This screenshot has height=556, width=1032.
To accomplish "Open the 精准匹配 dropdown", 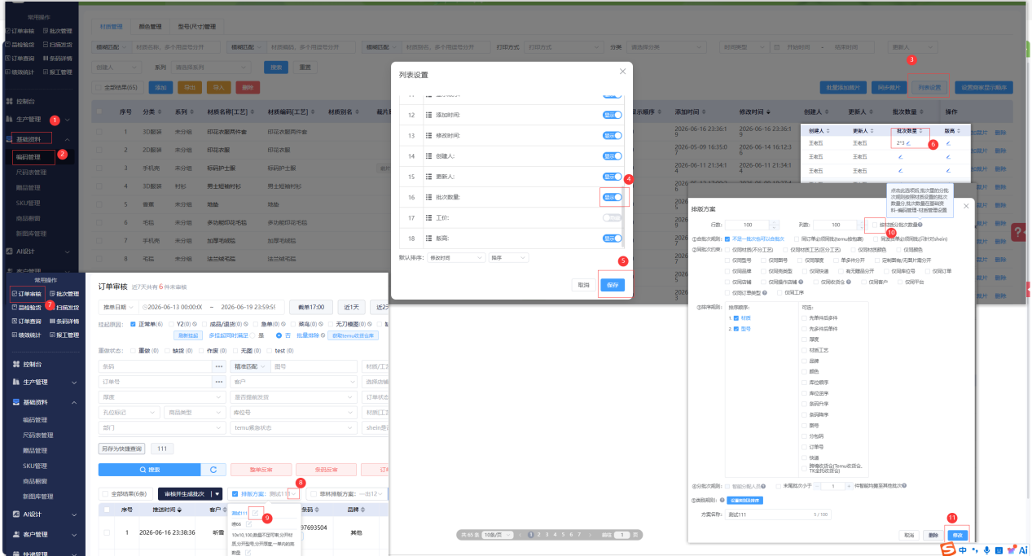I will [251, 366].
